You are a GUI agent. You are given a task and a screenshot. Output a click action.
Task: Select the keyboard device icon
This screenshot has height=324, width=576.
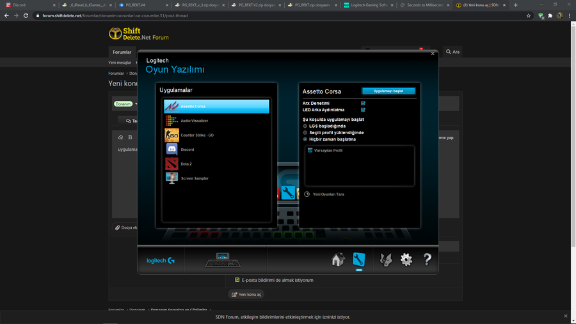223,260
